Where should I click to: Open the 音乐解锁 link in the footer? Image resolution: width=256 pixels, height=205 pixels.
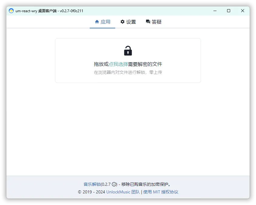(92, 184)
